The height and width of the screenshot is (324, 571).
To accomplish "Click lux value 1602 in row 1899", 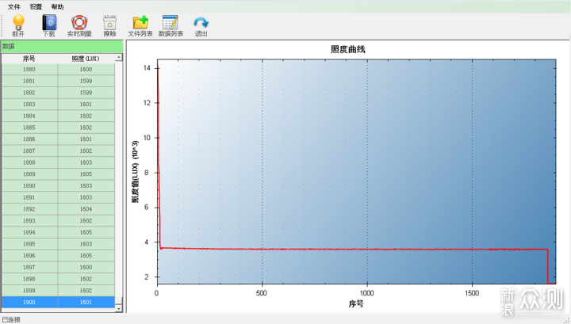I will coord(86,290).
